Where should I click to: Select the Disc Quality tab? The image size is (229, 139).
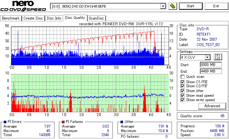75,18
